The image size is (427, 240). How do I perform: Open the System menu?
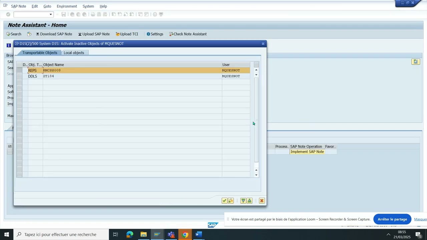coord(88,6)
